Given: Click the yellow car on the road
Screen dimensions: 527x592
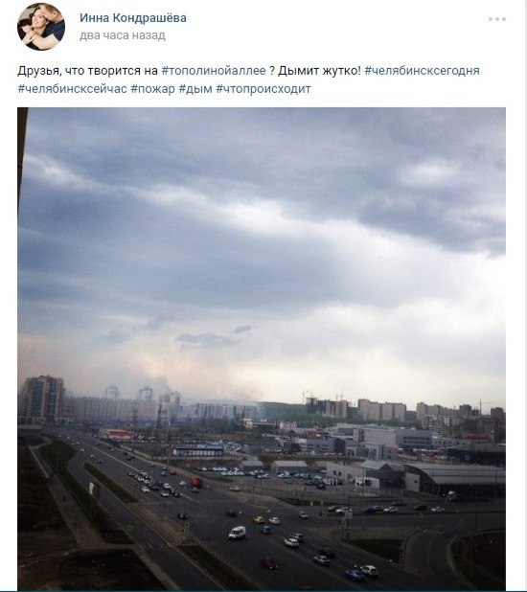Looking at the screenshot, I should pos(259,520).
